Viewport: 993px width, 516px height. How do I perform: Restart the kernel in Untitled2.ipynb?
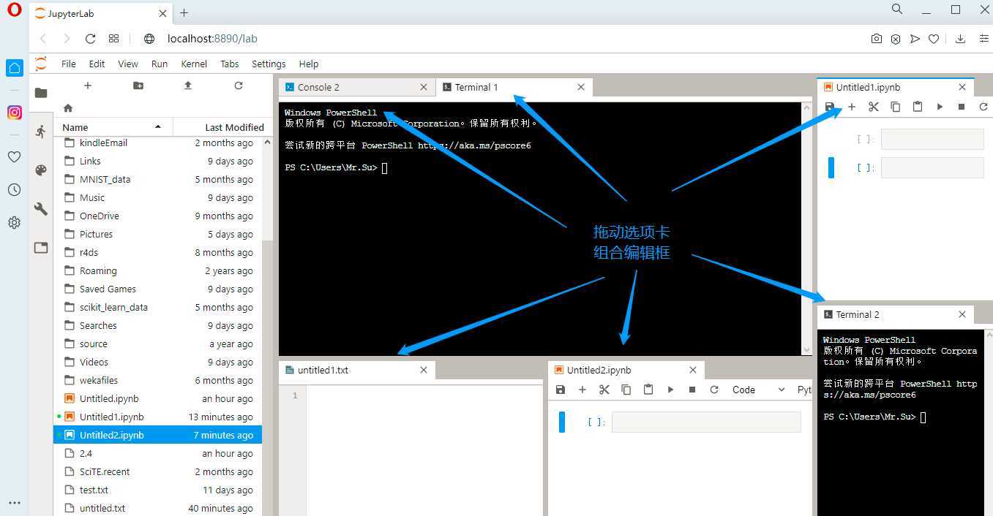714,390
